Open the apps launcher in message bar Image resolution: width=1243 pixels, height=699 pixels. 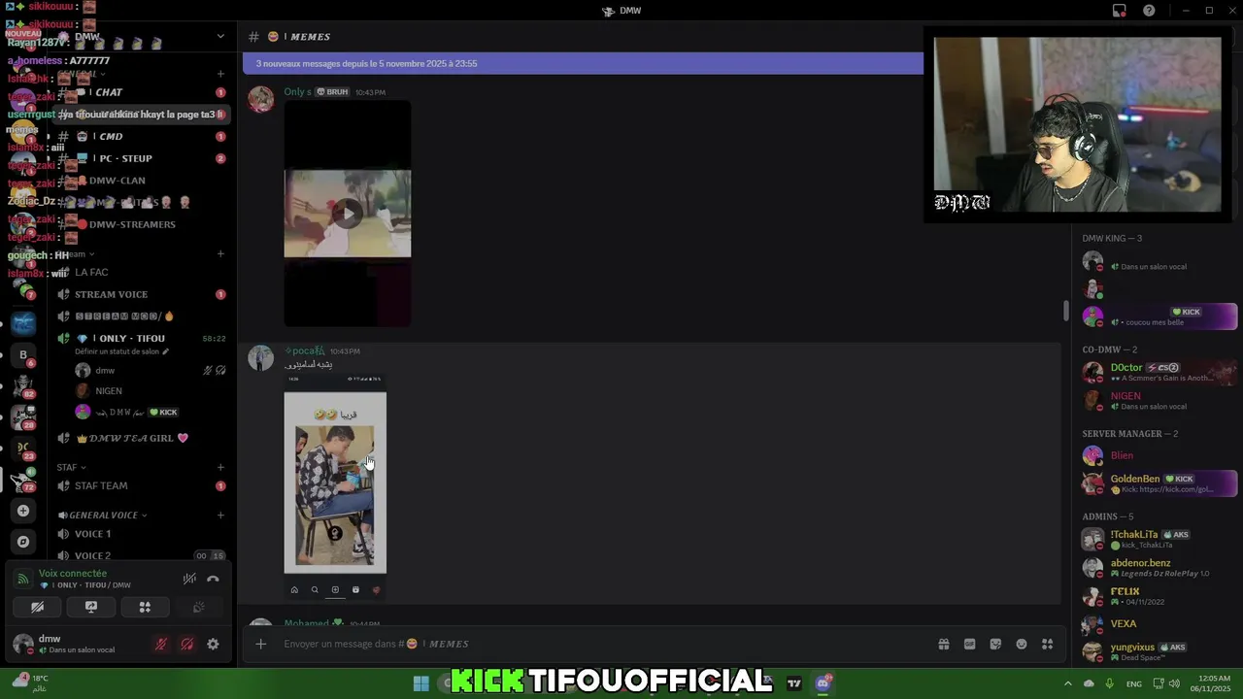(1048, 644)
